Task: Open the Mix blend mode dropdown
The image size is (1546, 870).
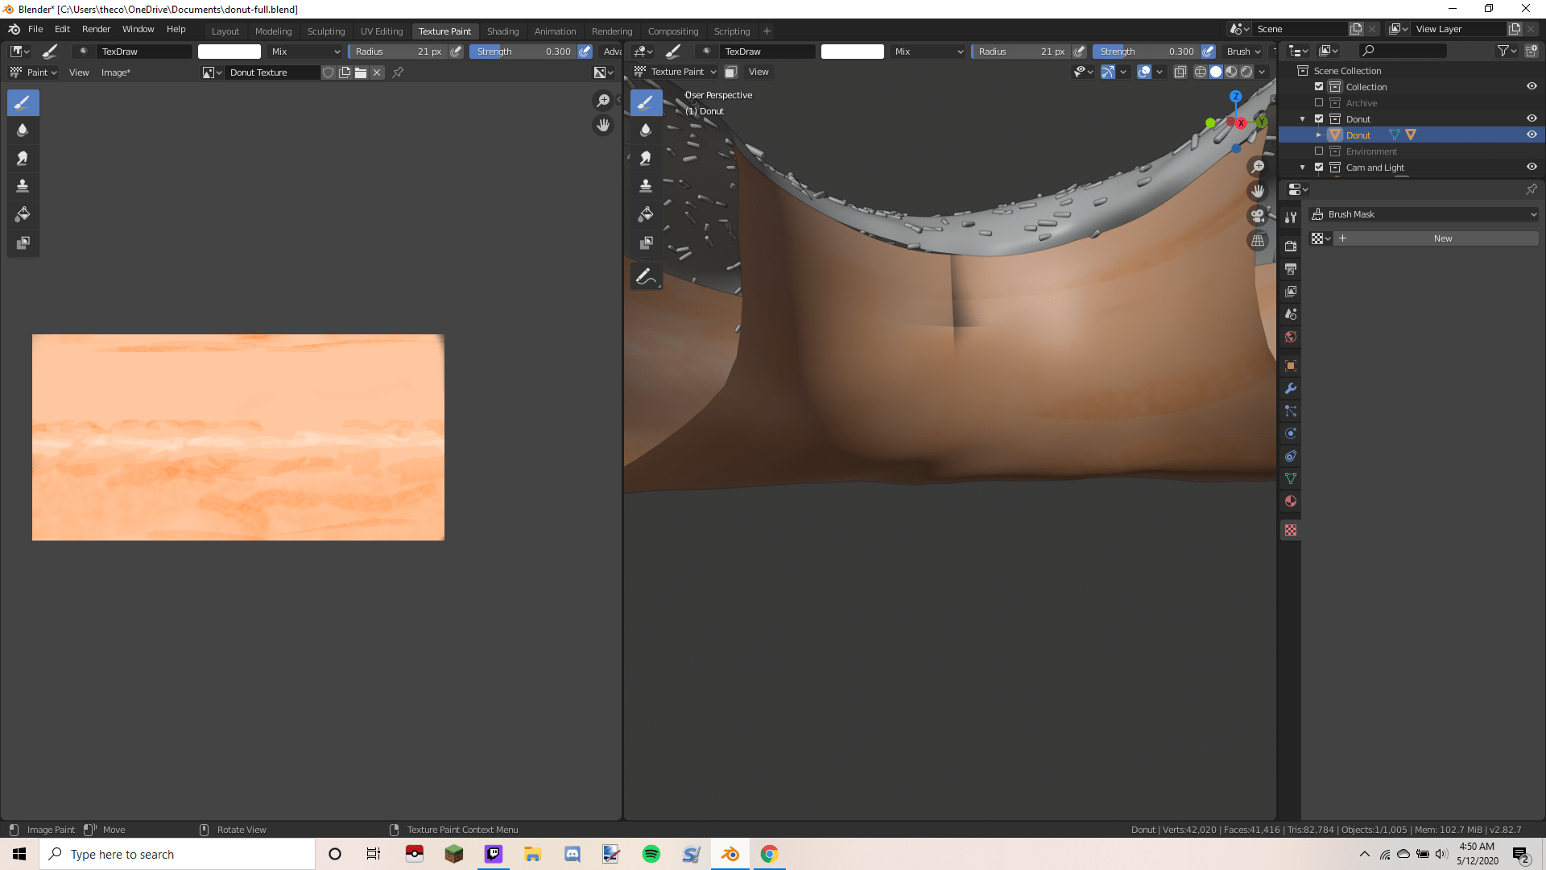Action: (x=304, y=52)
